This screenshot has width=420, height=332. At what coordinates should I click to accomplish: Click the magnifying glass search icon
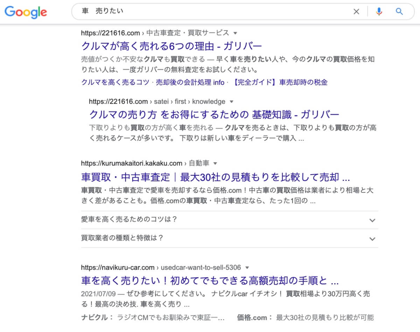tap(399, 12)
